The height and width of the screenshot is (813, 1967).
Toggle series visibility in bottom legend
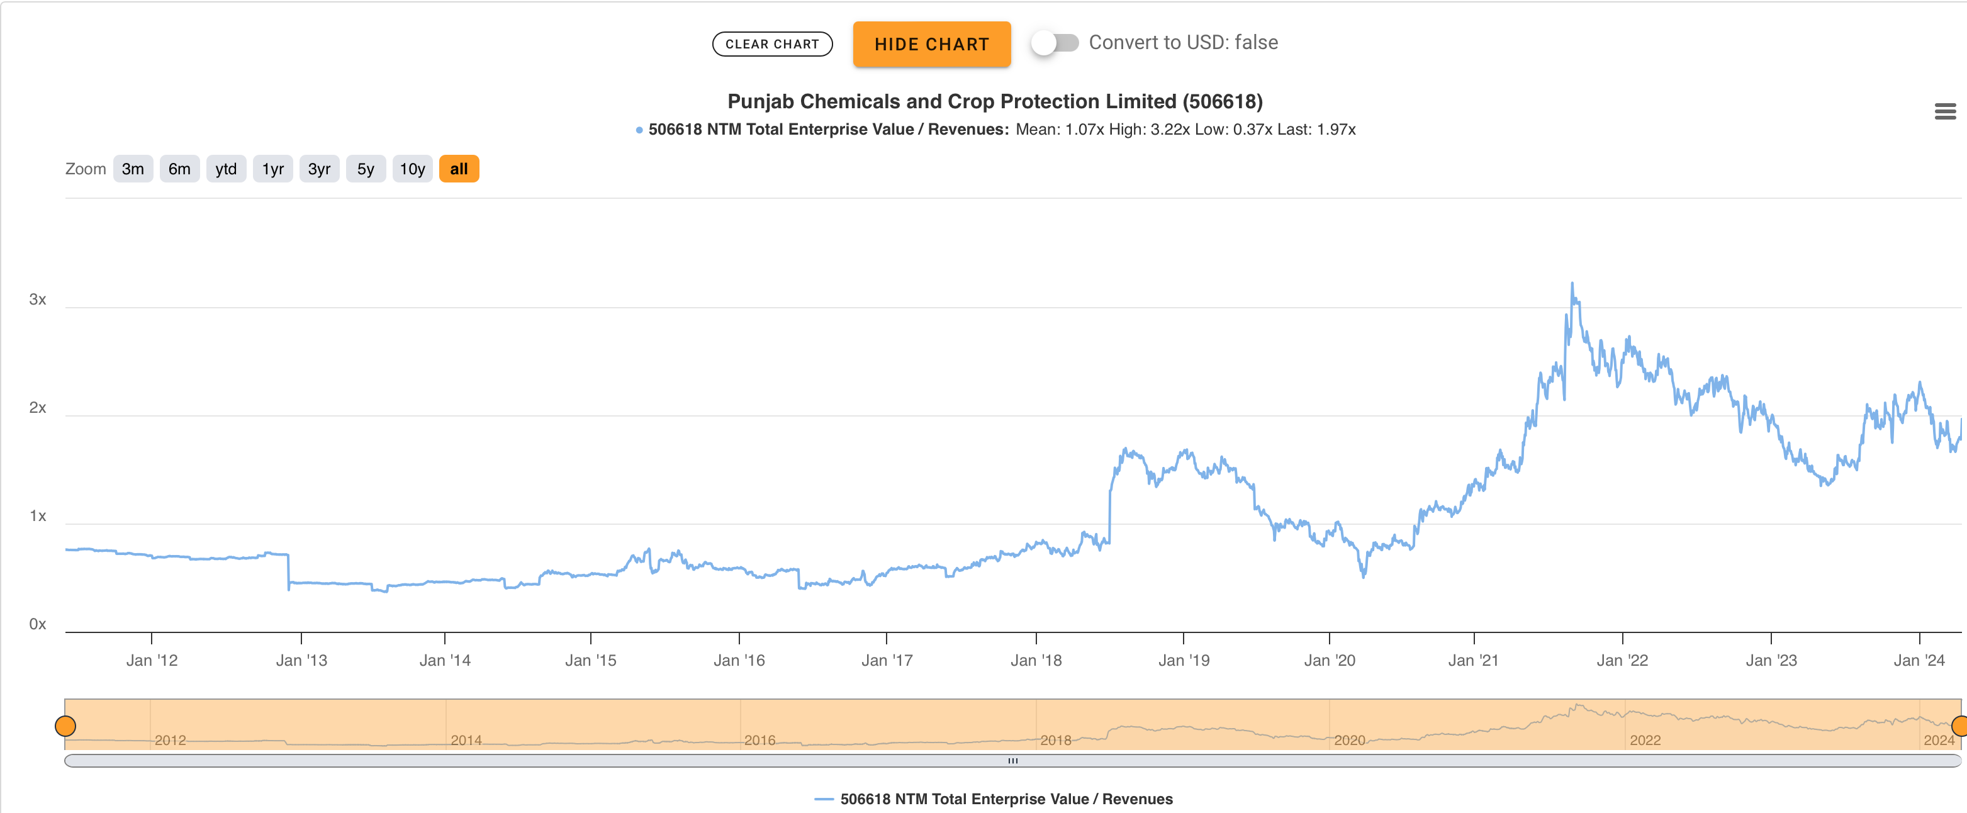click(x=994, y=799)
